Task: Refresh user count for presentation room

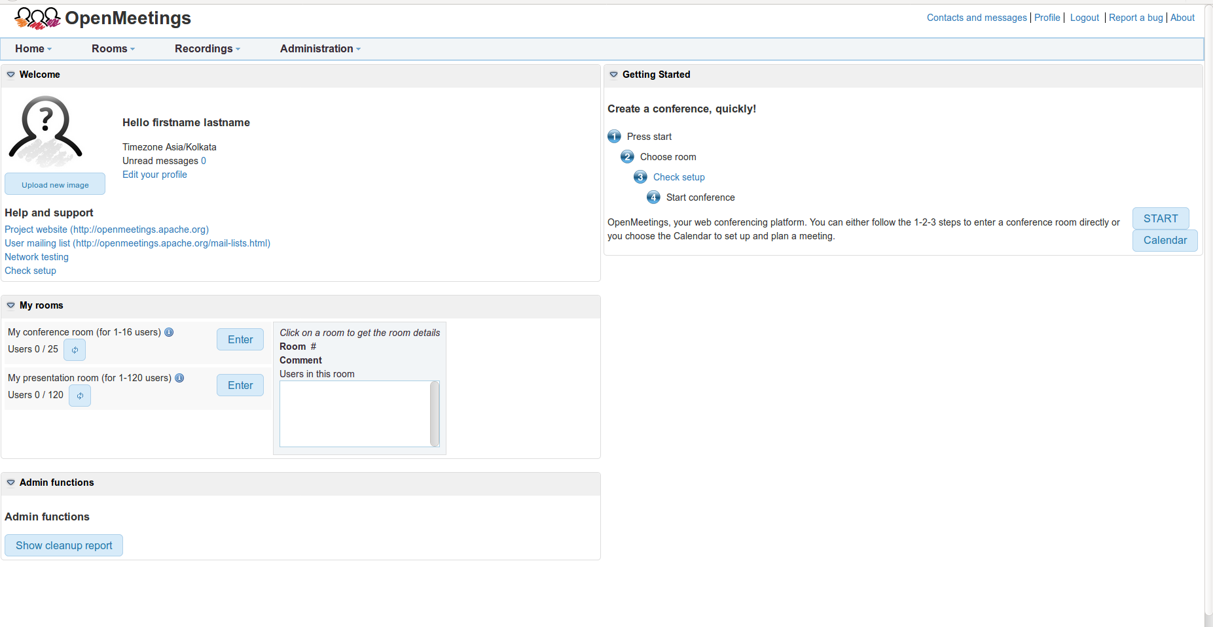Action: (x=80, y=396)
